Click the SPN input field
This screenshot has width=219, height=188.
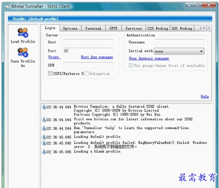tap(88, 65)
